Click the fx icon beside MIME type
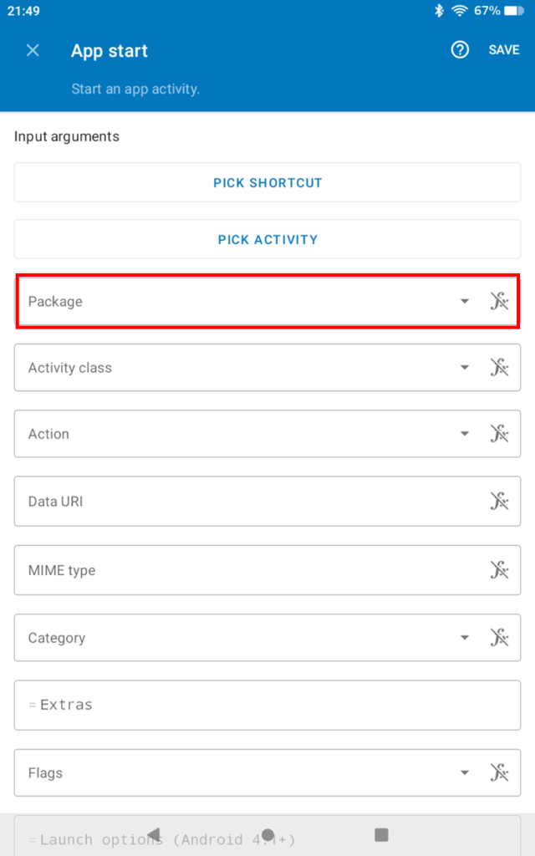This screenshot has width=535, height=856. coord(499,570)
